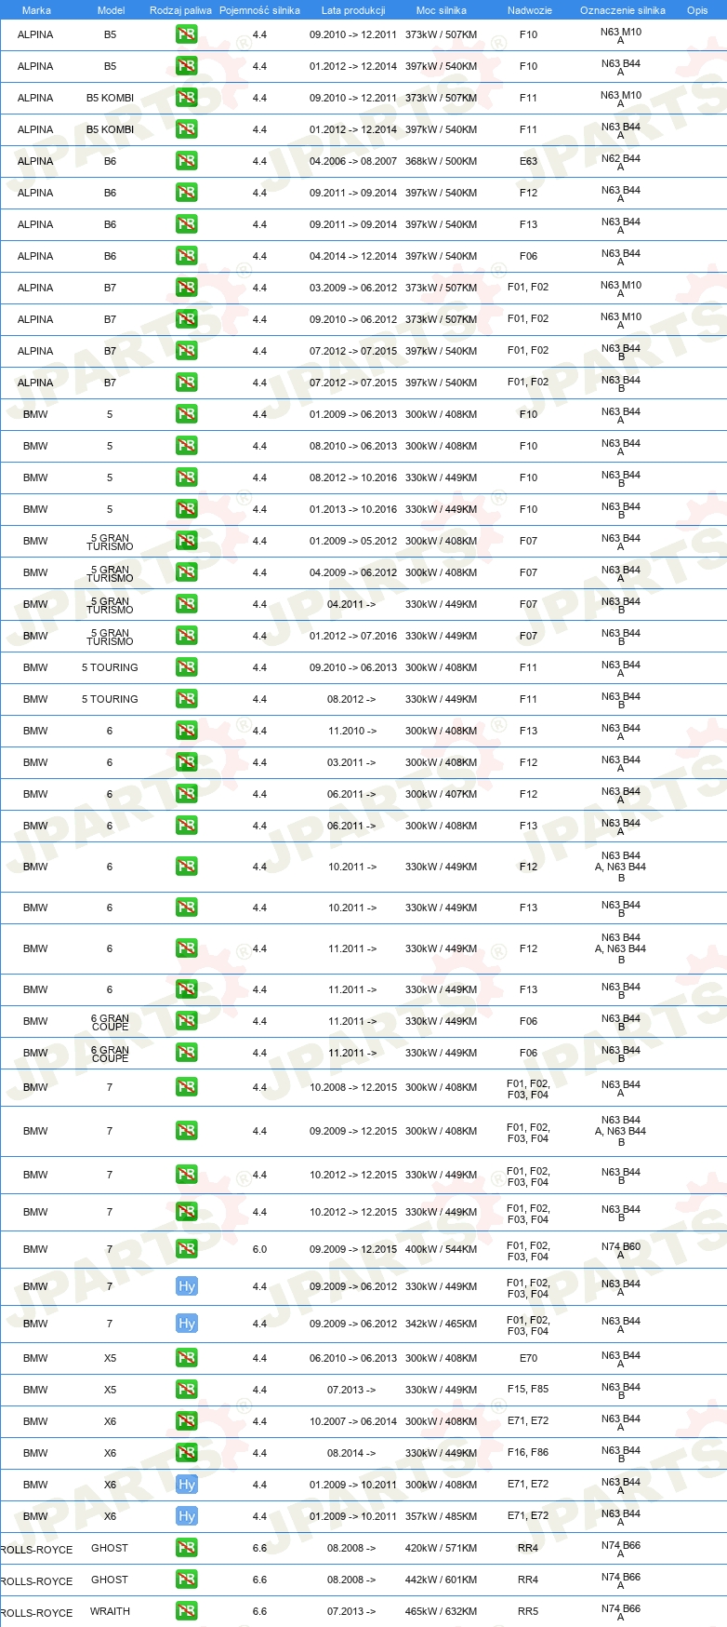Click the fuel icon for ALPINA B6 E63
The image size is (727, 1627).
point(186,161)
